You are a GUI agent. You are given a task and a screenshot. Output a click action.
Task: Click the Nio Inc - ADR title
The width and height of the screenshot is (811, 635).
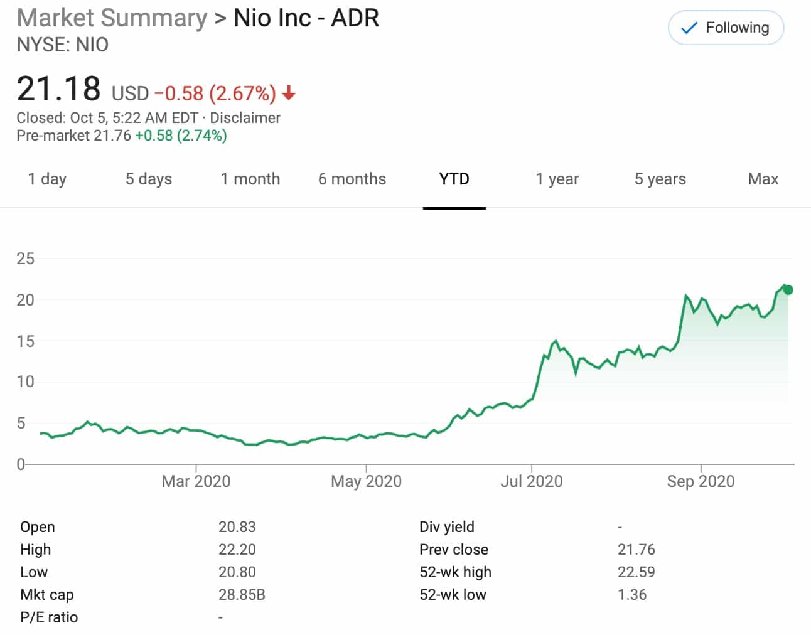[306, 18]
